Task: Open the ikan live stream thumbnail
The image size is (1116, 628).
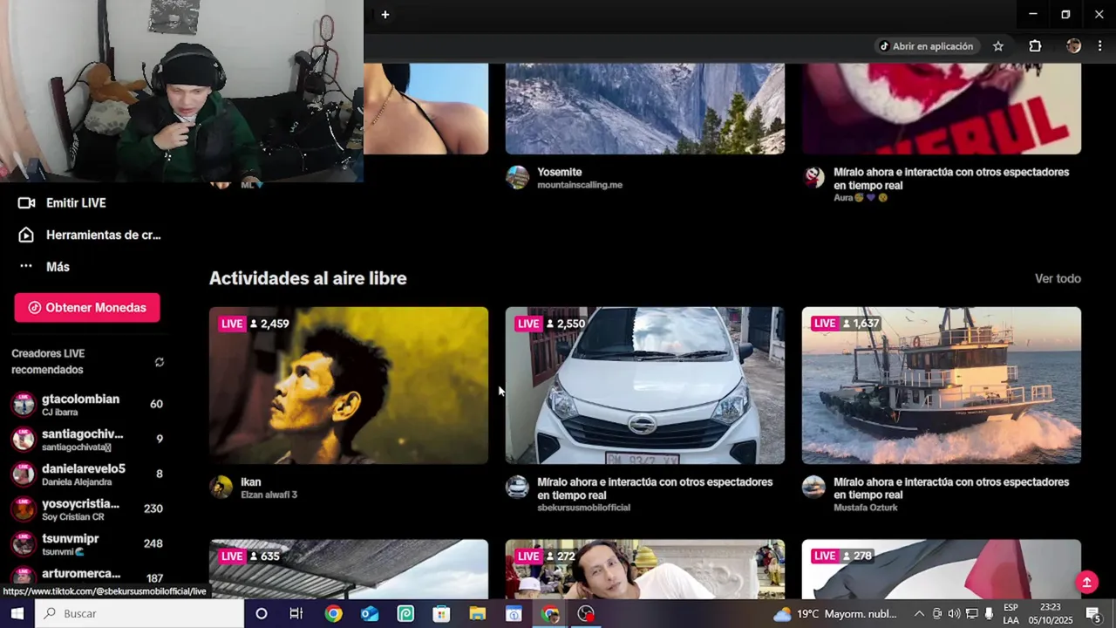Action: click(x=349, y=386)
